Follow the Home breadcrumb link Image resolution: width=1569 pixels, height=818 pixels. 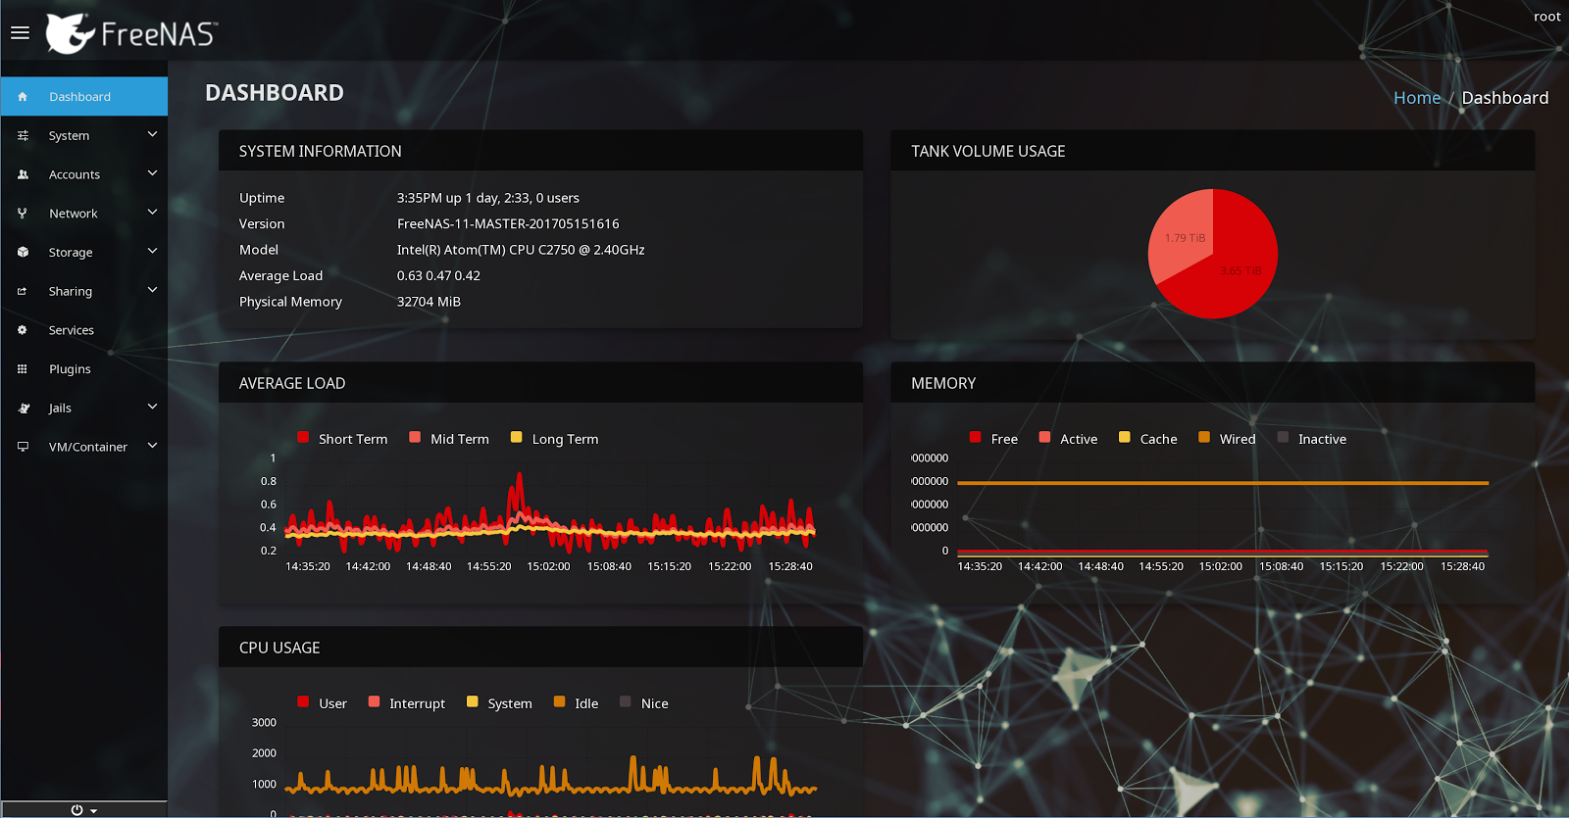[1417, 98]
